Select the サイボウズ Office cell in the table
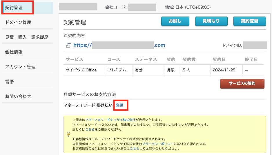272x155 pixels. click(81, 70)
